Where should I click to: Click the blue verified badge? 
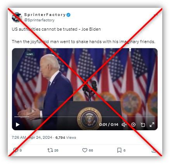pos(68,15)
